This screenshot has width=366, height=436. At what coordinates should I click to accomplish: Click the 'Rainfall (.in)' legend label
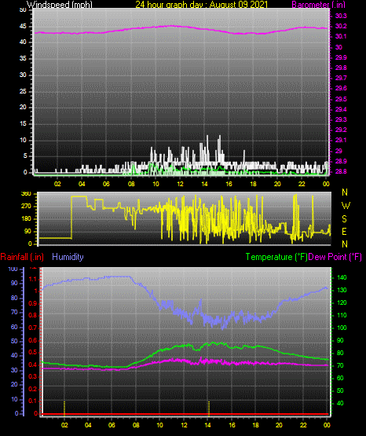point(22,257)
